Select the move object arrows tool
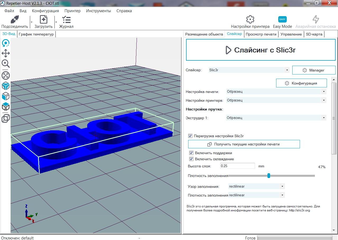The width and height of the screenshot is (338, 240). [x=6, y=53]
